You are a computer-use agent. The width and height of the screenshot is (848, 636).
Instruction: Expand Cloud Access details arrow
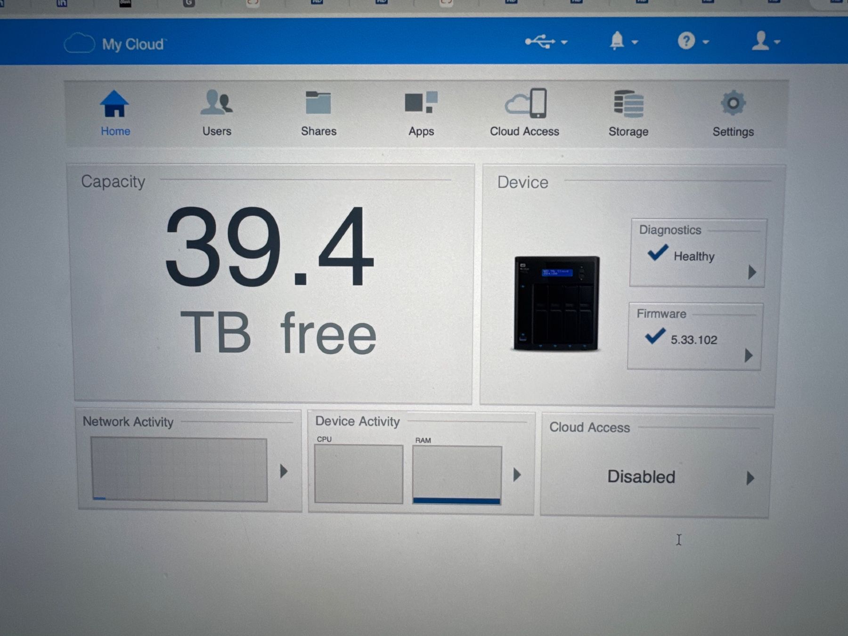(750, 478)
